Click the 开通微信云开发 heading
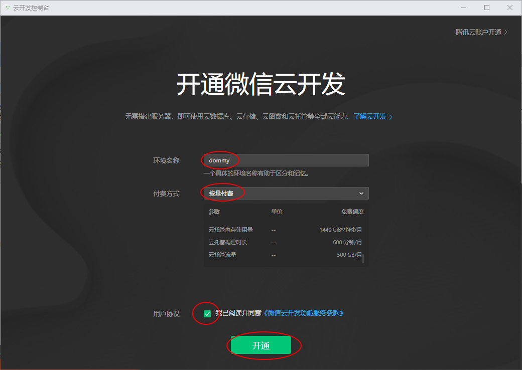The image size is (522, 370). click(x=260, y=84)
